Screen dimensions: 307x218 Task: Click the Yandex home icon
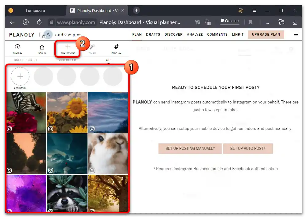click(x=26, y=22)
